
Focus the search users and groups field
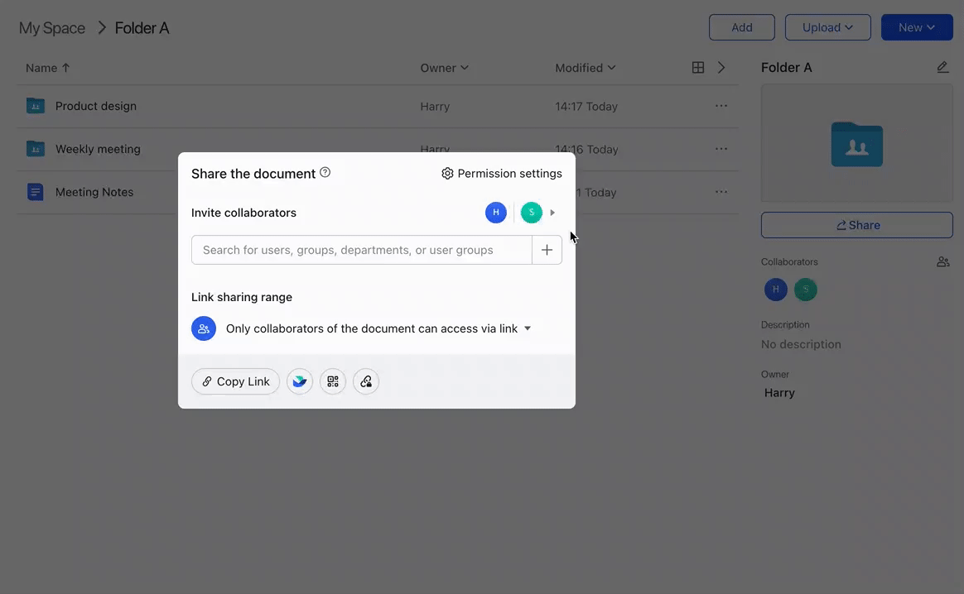point(361,250)
